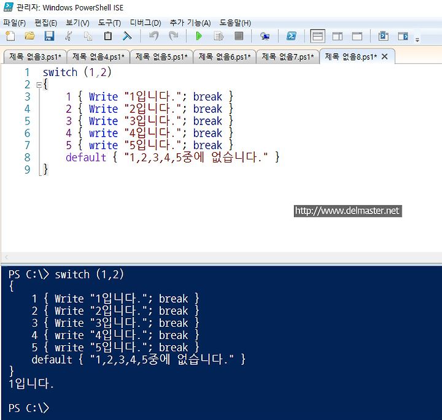Open the 도움말(H) menu

(235, 23)
